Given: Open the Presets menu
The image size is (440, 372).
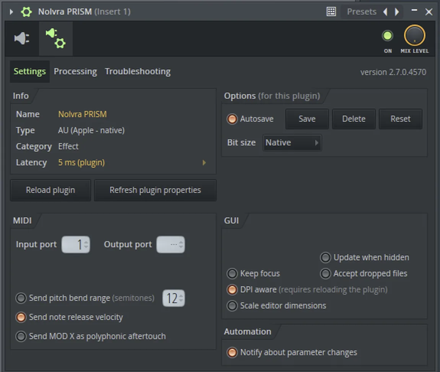Looking at the screenshot, I should point(362,11).
